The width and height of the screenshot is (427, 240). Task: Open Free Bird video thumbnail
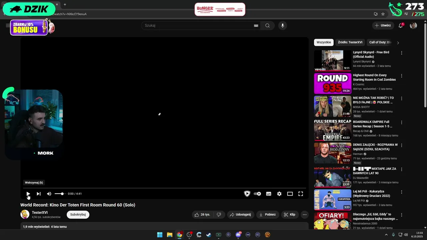click(x=333, y=61)
